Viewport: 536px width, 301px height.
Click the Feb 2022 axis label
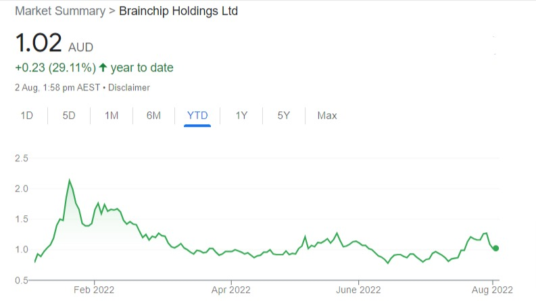94,292
